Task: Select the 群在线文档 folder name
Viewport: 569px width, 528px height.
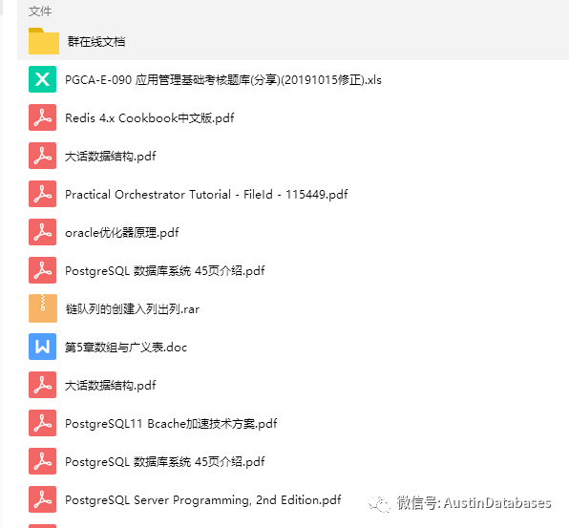Action: coord(96,42)
